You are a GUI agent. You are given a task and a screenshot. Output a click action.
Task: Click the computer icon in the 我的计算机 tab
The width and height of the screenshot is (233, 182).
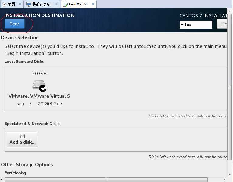point(29,4)
